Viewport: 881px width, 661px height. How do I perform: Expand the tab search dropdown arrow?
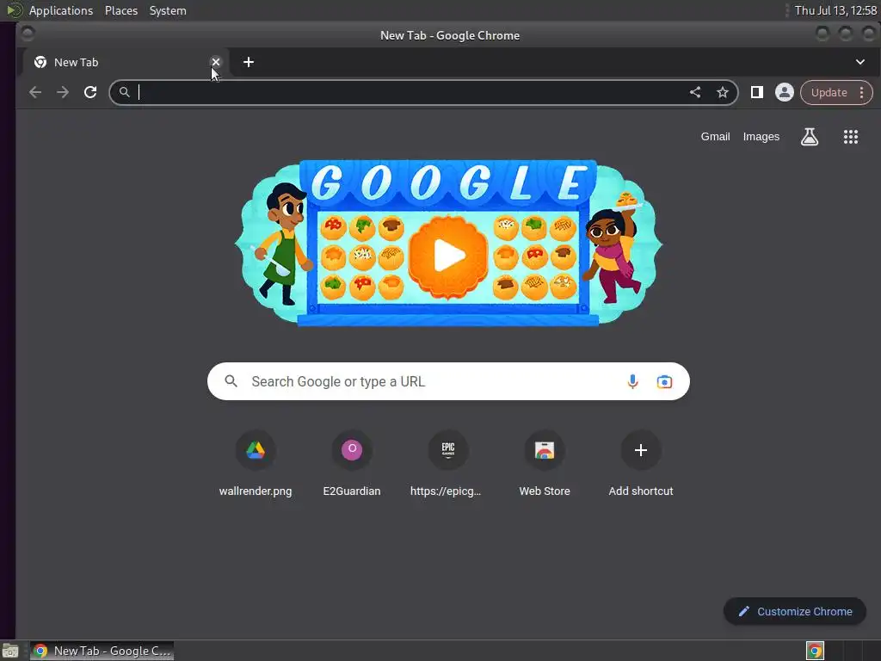tap(860, 62)
